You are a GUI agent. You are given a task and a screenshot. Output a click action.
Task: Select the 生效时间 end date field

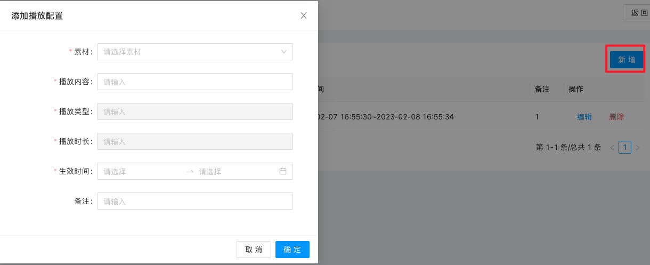pos(234,171)
